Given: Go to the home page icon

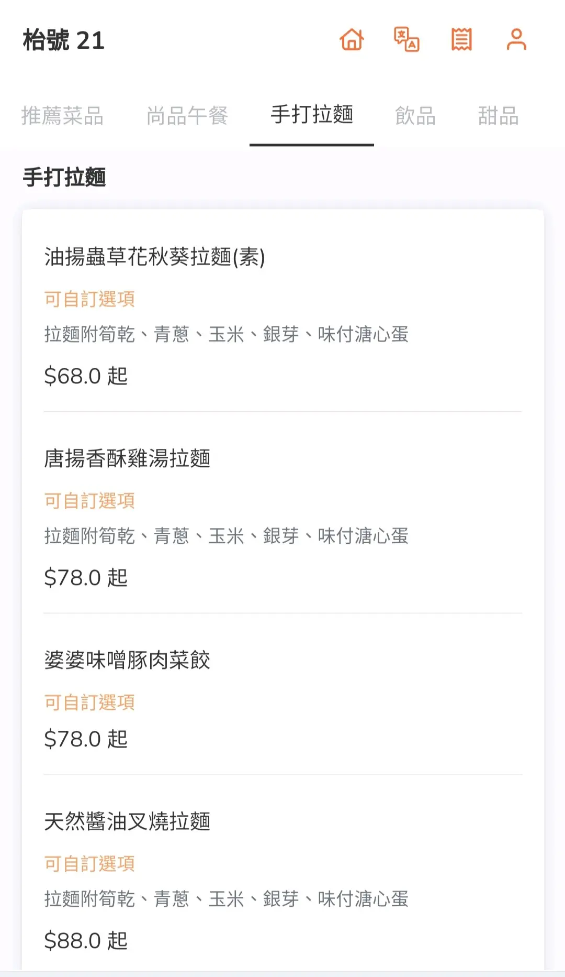Looking at the screenshot, I should 352,40.
